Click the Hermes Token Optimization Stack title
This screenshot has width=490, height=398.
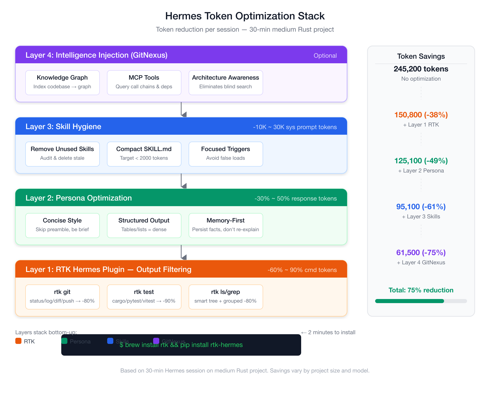[245, 16]
